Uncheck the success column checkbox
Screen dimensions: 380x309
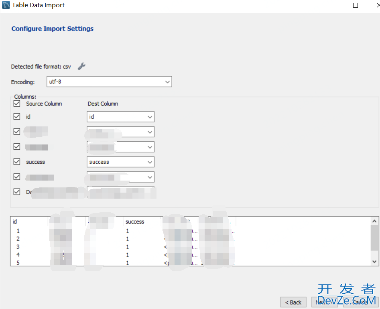[x=17, y=162]
